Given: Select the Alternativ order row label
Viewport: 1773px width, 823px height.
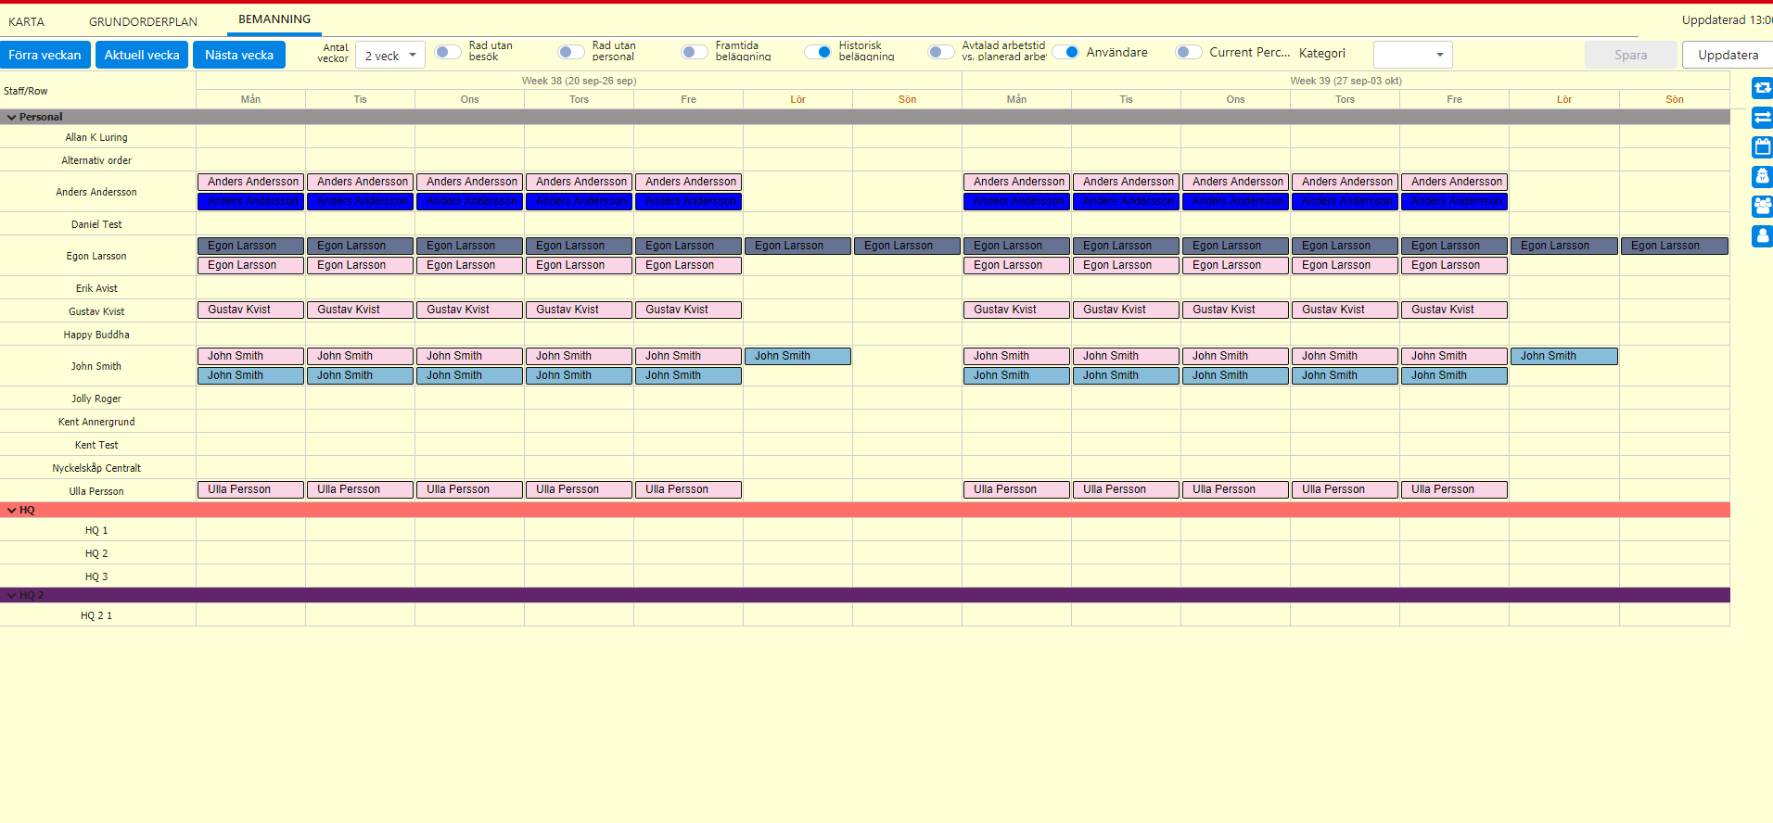Looking at the screenshot, I should pos(96,160).
